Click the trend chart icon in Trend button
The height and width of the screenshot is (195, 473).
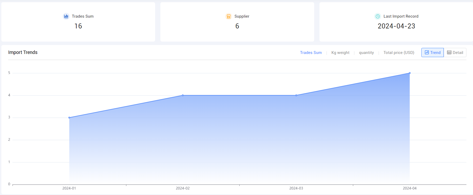(x=427, y=52)
